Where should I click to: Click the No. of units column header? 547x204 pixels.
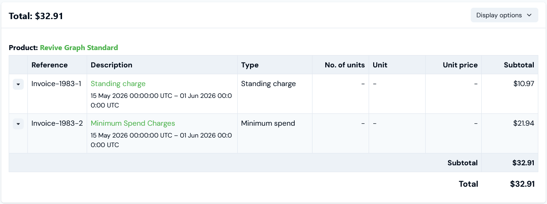(344, 65)
